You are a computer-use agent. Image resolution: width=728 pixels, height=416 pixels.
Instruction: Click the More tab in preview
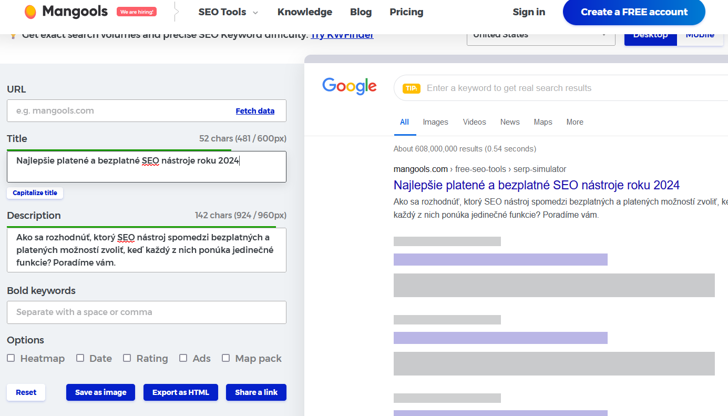pos(575,122)
